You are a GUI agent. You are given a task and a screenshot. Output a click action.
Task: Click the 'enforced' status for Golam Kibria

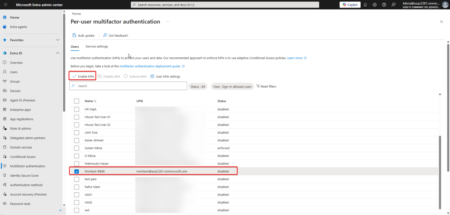(x=223, y=148)
